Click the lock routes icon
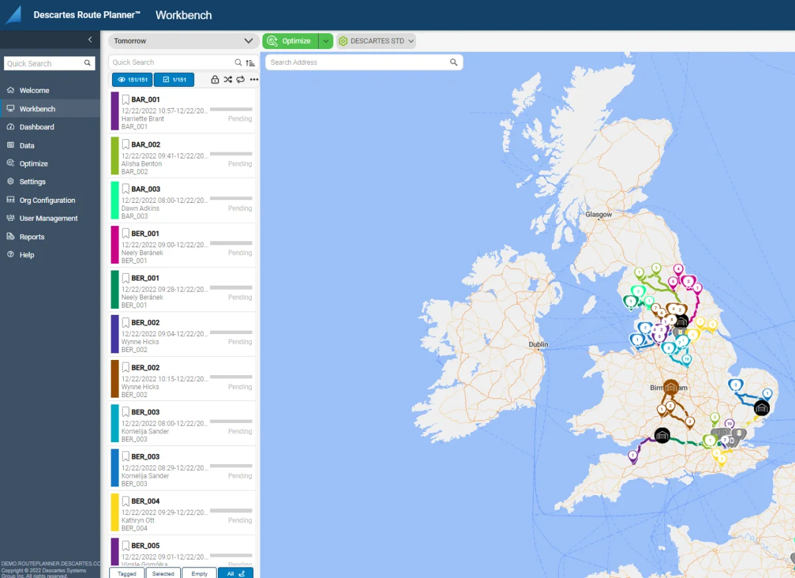The image size is (795, 578). (x=215, y=80)
